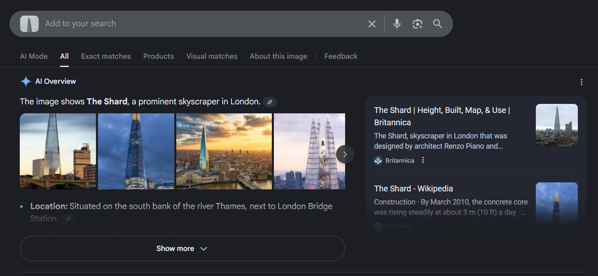Open the three-dot menu beside Britannica source
The image size is (598, 276).
423,160
